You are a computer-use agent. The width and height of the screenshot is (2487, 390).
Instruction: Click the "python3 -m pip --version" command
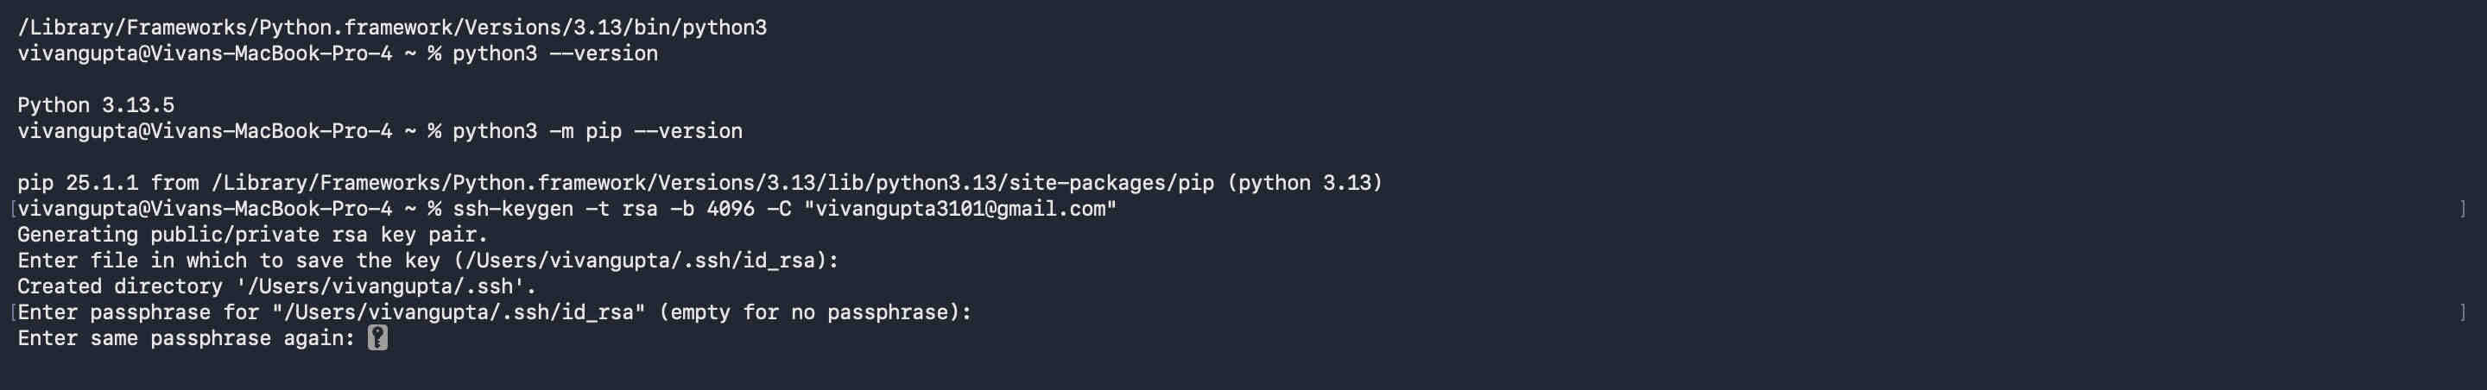tap(597, 131)
